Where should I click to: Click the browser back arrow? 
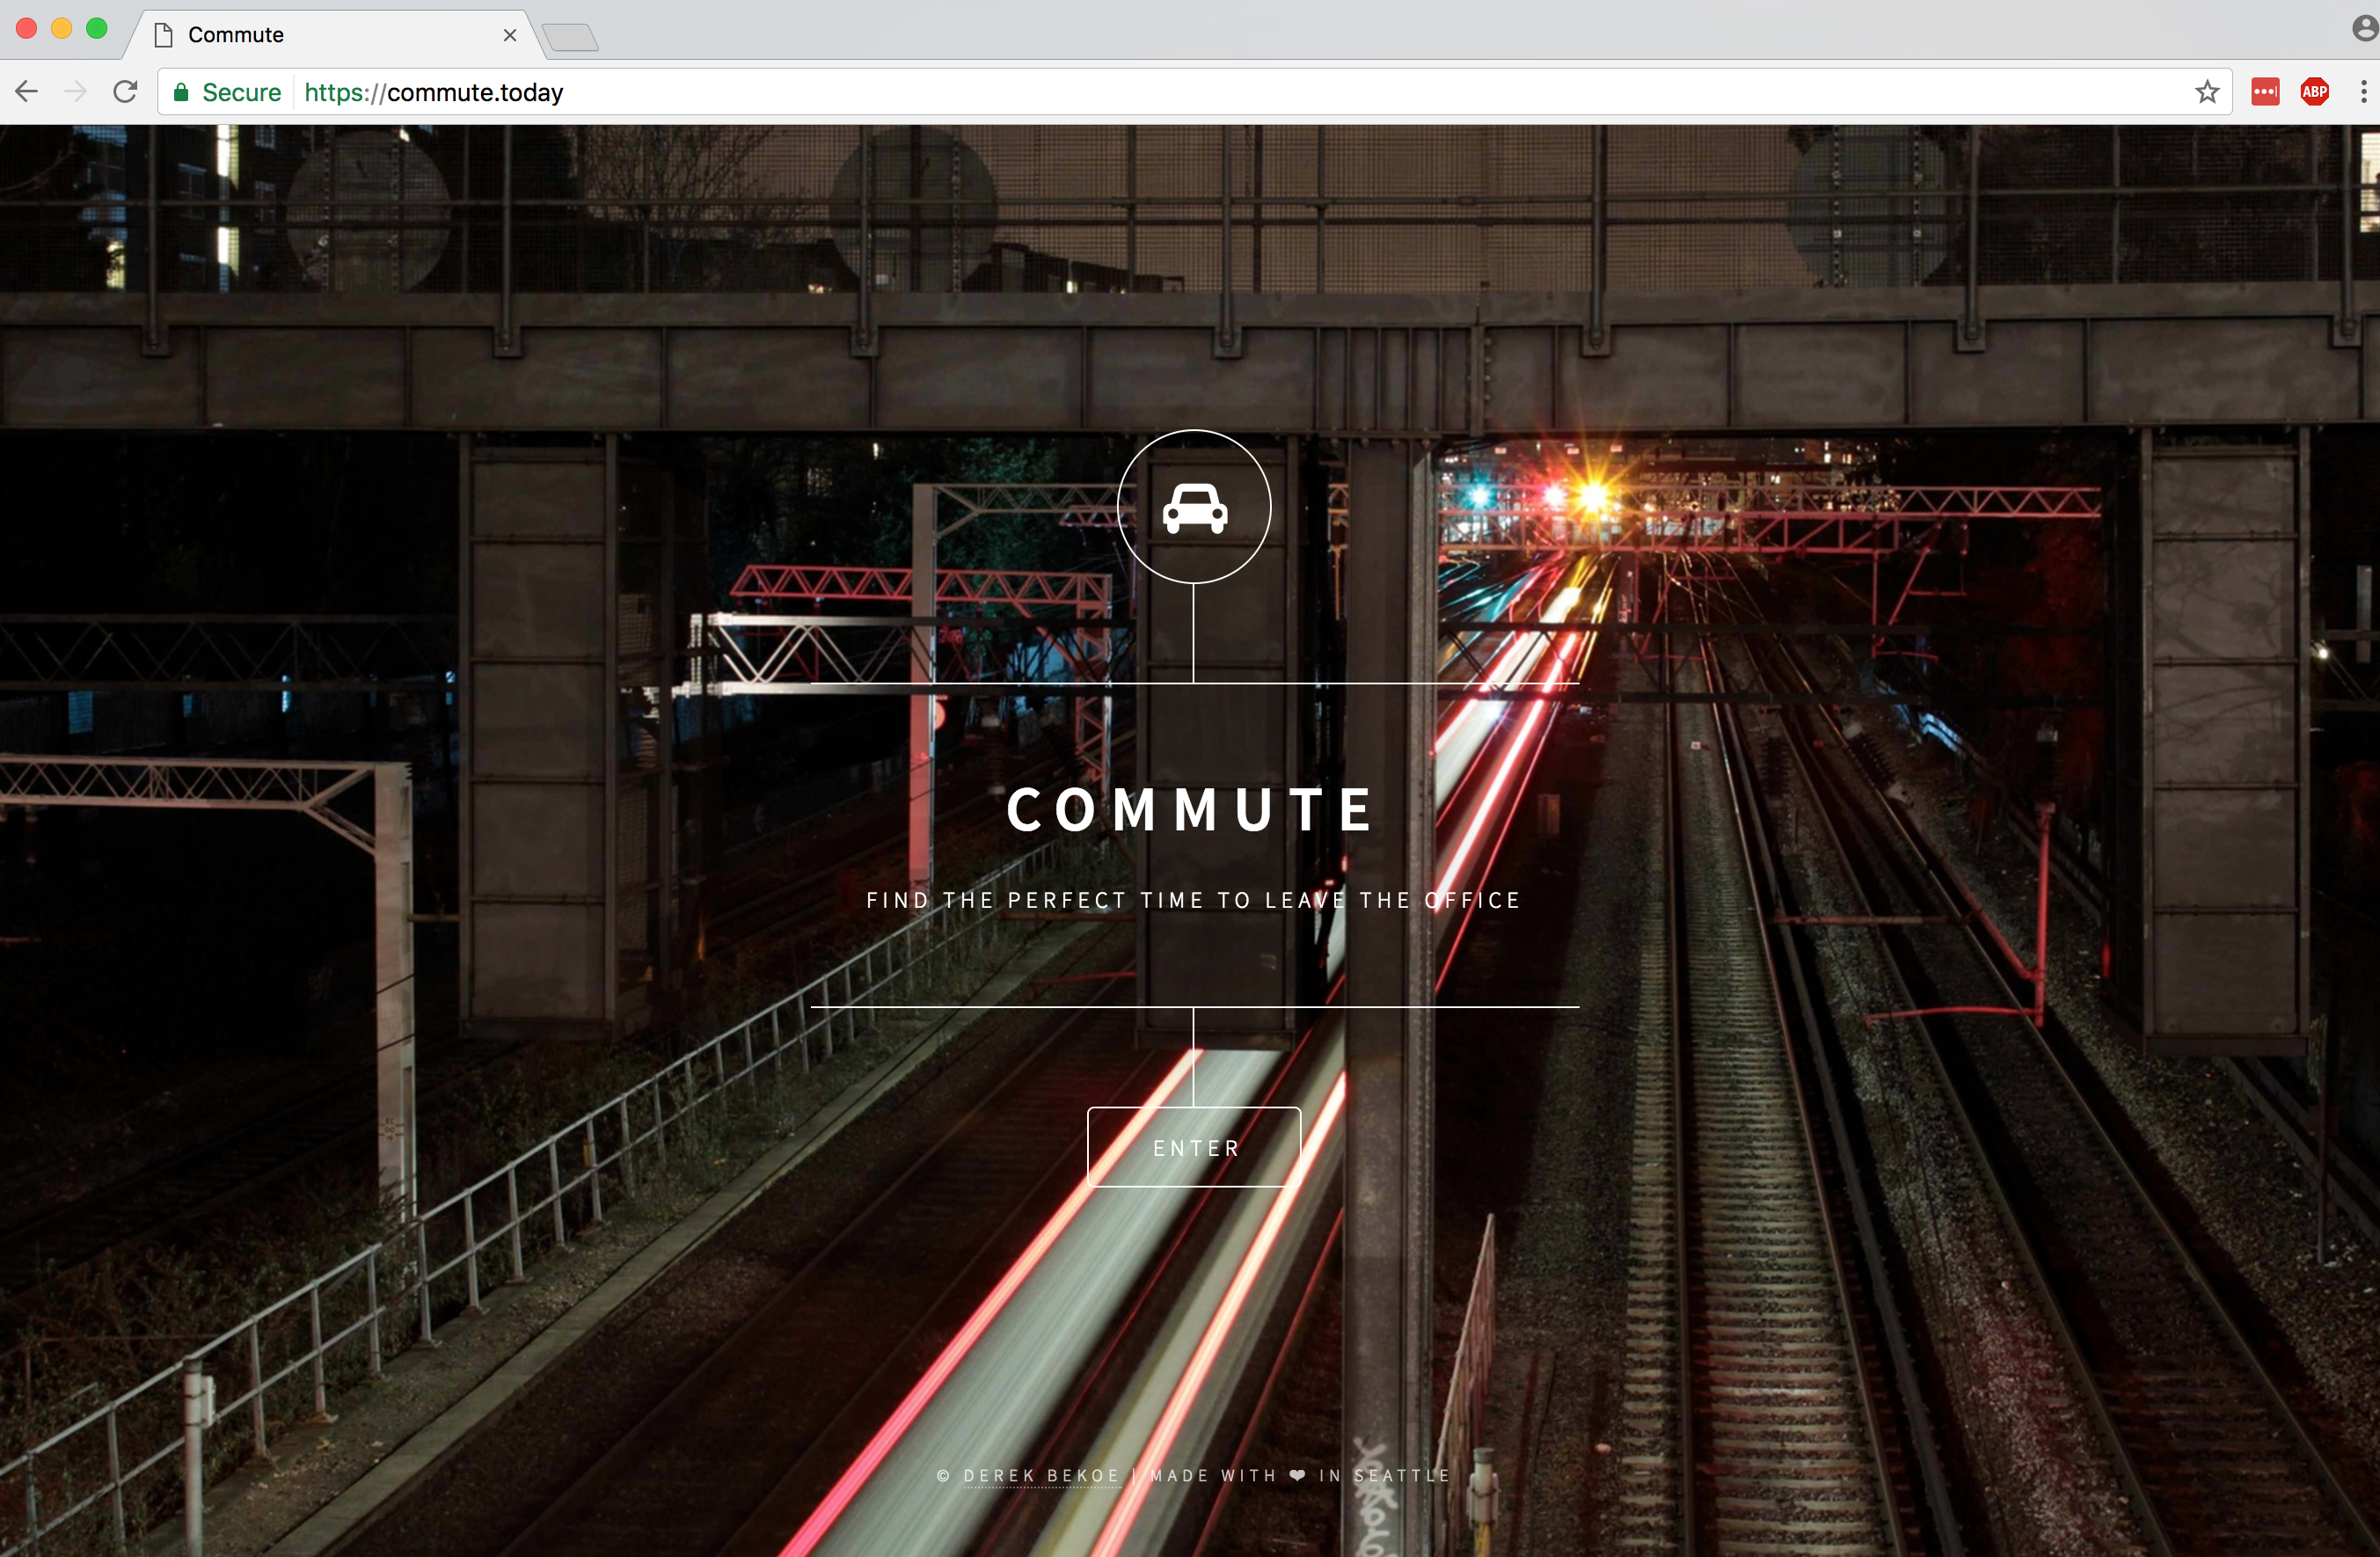point(27,92)
